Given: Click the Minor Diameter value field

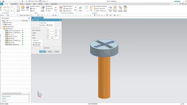Looking at the screenshot, I should (x=50, y=30).
